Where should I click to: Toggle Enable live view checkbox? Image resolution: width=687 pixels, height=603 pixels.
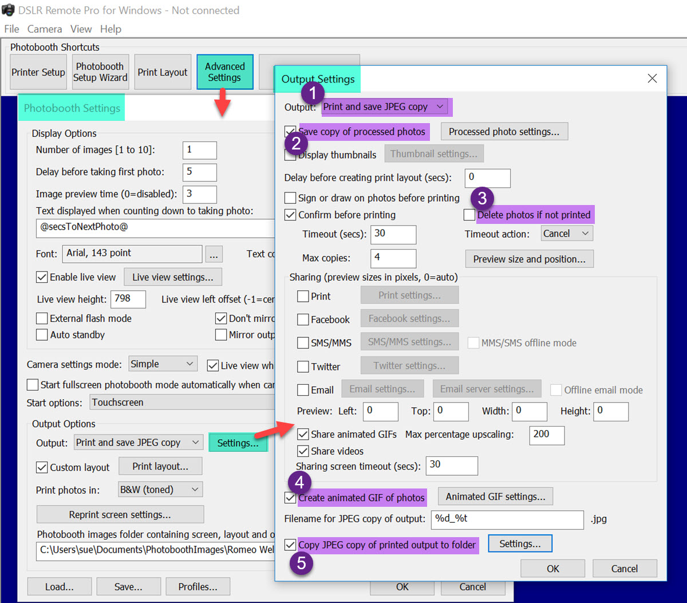click(x=42, y=277)
